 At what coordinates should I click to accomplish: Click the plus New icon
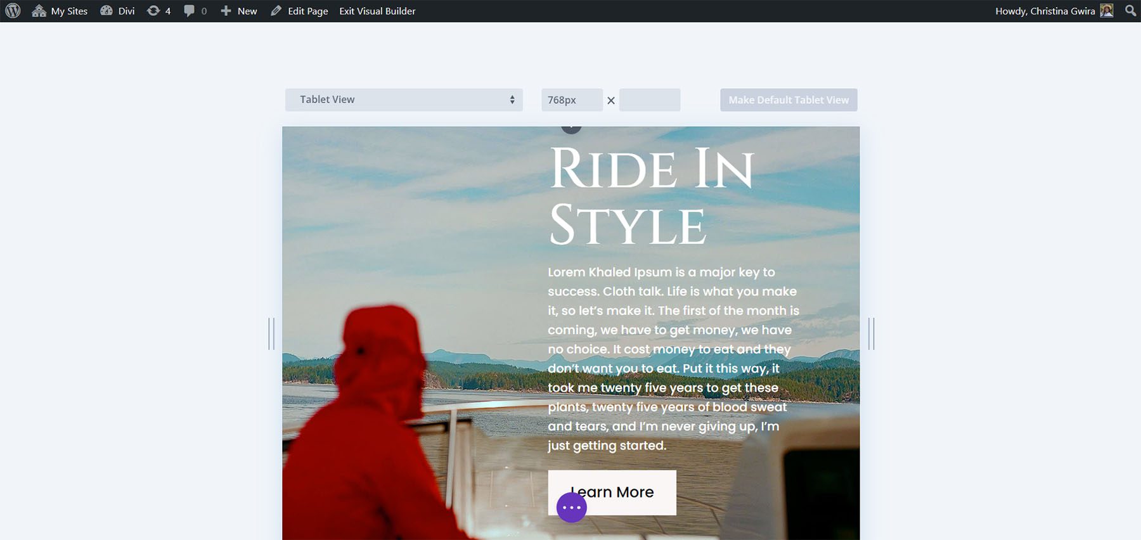[226, 11]
